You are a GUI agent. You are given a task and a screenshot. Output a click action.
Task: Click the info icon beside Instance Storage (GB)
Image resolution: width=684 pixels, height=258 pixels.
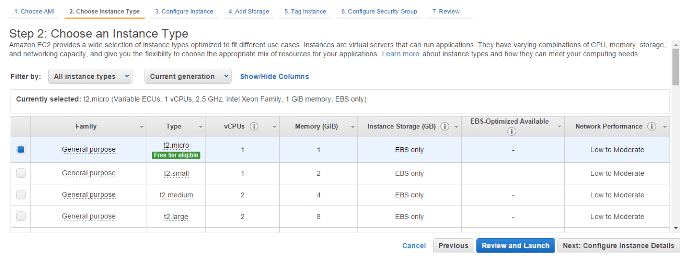pos(445,127)
